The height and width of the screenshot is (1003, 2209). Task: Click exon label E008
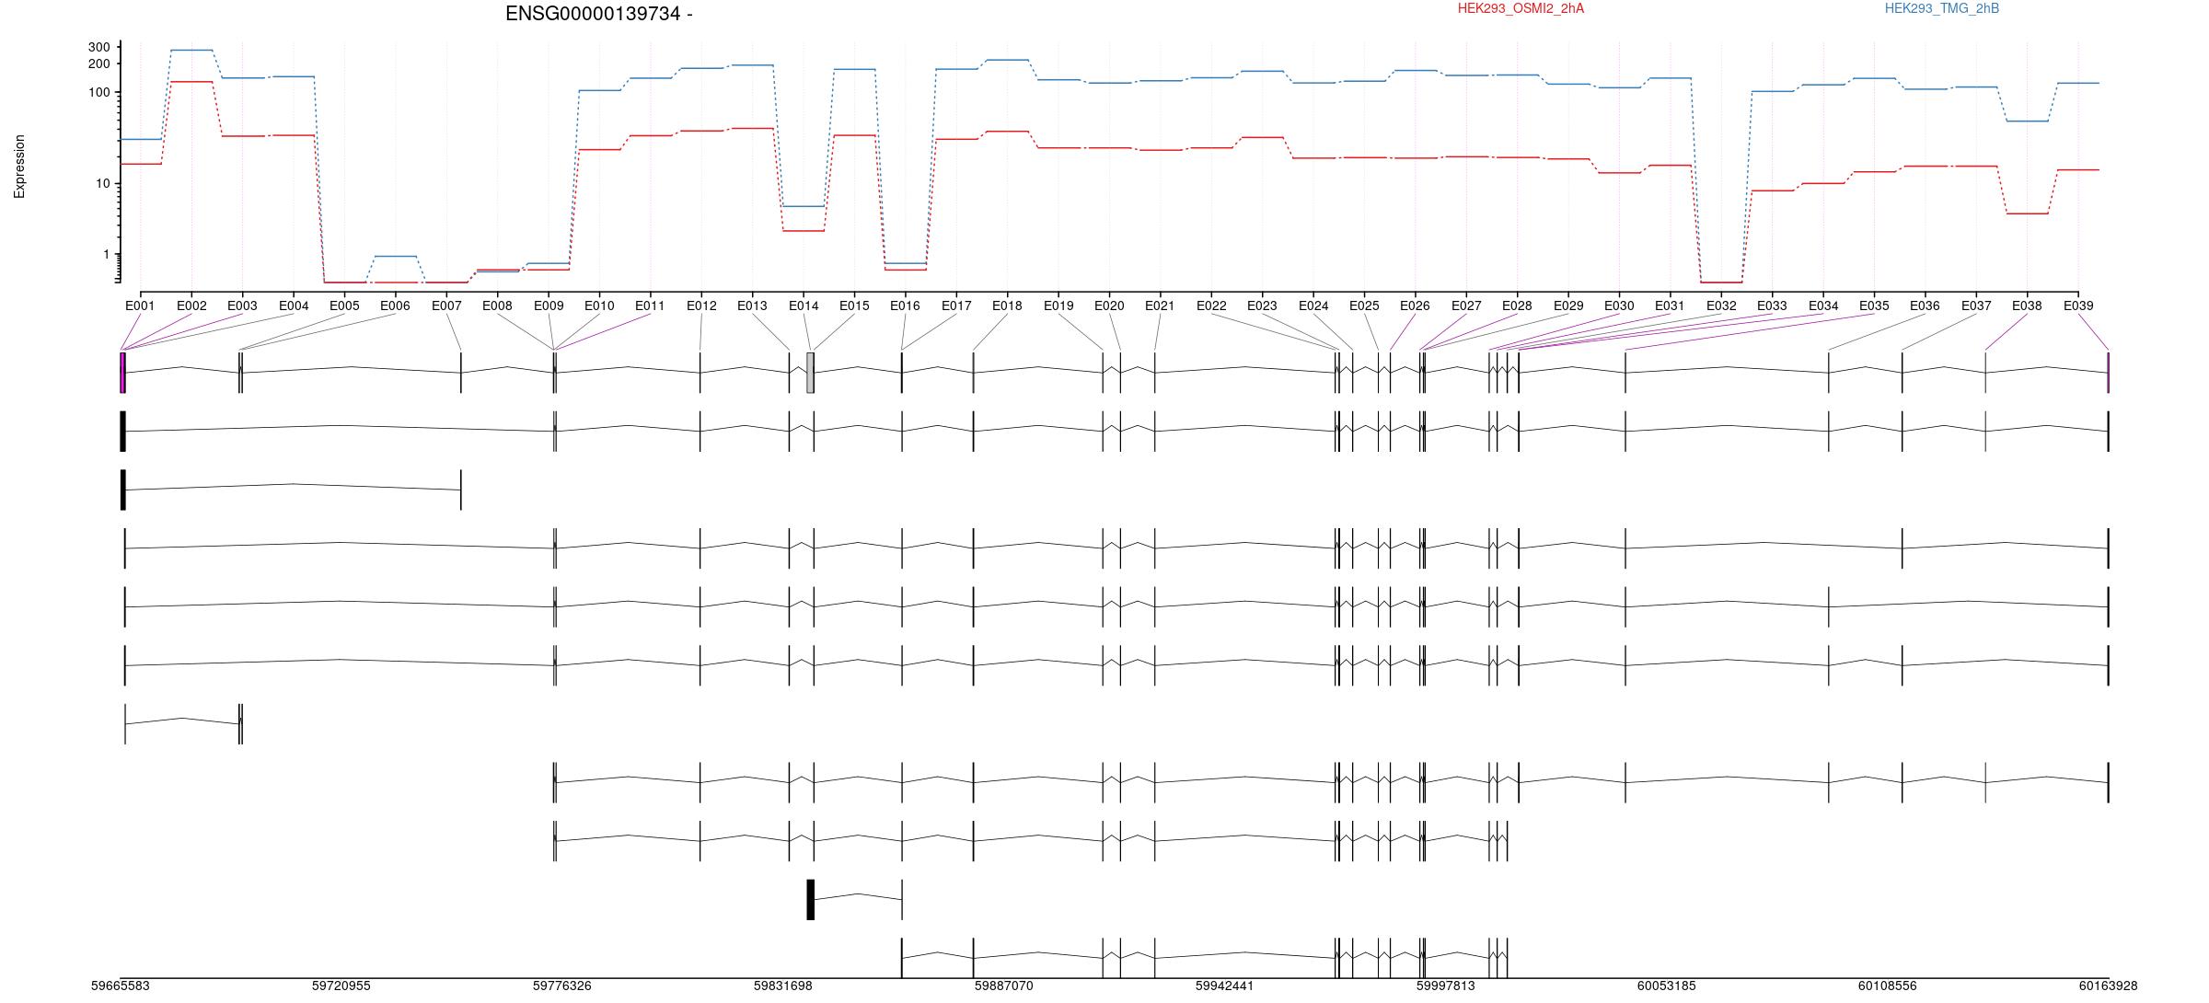[x=497, y=306]
